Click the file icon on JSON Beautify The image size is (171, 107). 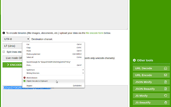pyautogui.click(x=166, y=89)
